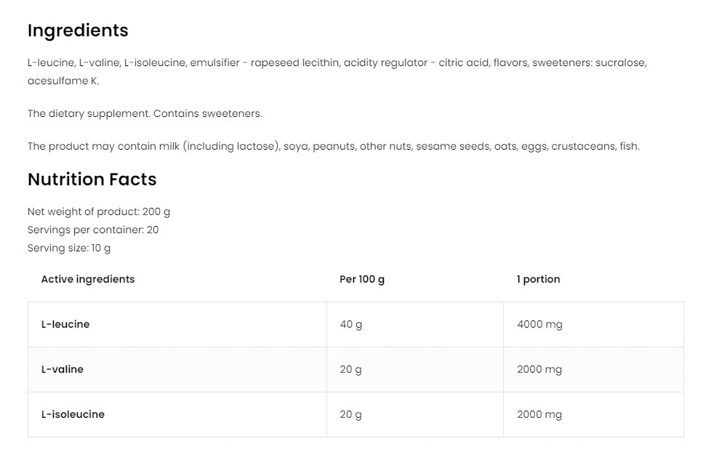Image resolution: width=714 pixels, height=468 pixels.
Task: Click the 2000 mg value in L-isoleucine row
Action: click(x=539, y=414)
